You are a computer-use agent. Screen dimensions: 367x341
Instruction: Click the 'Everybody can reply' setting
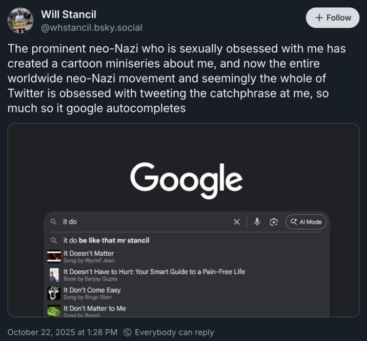point(169,332)
